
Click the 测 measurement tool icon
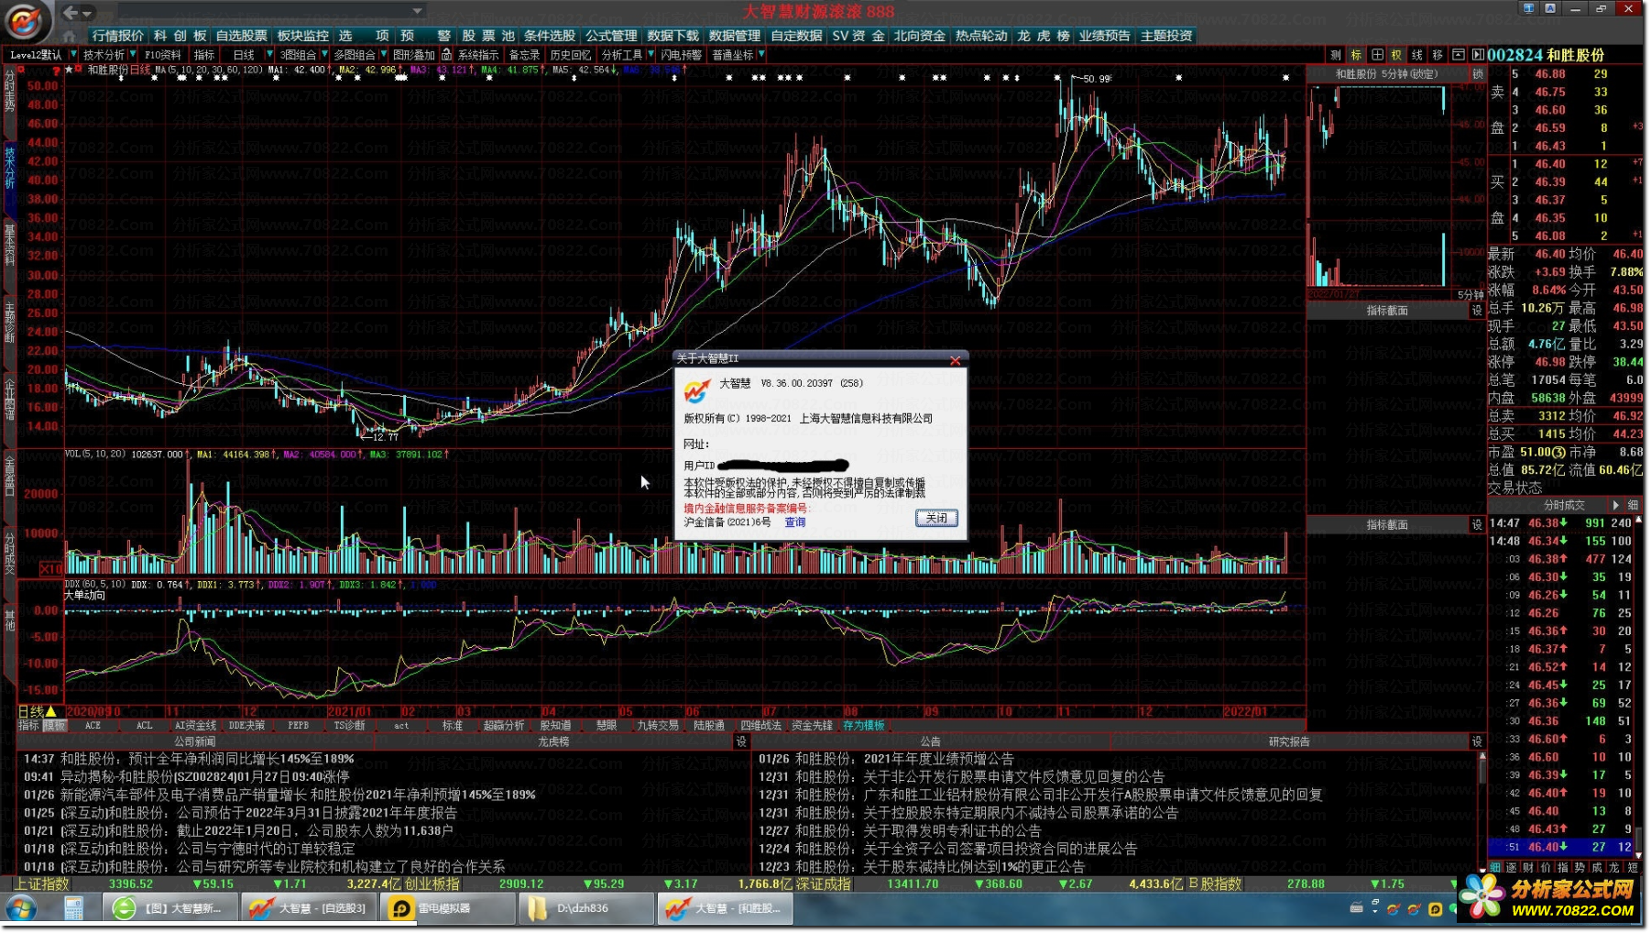coord(1336,55)
